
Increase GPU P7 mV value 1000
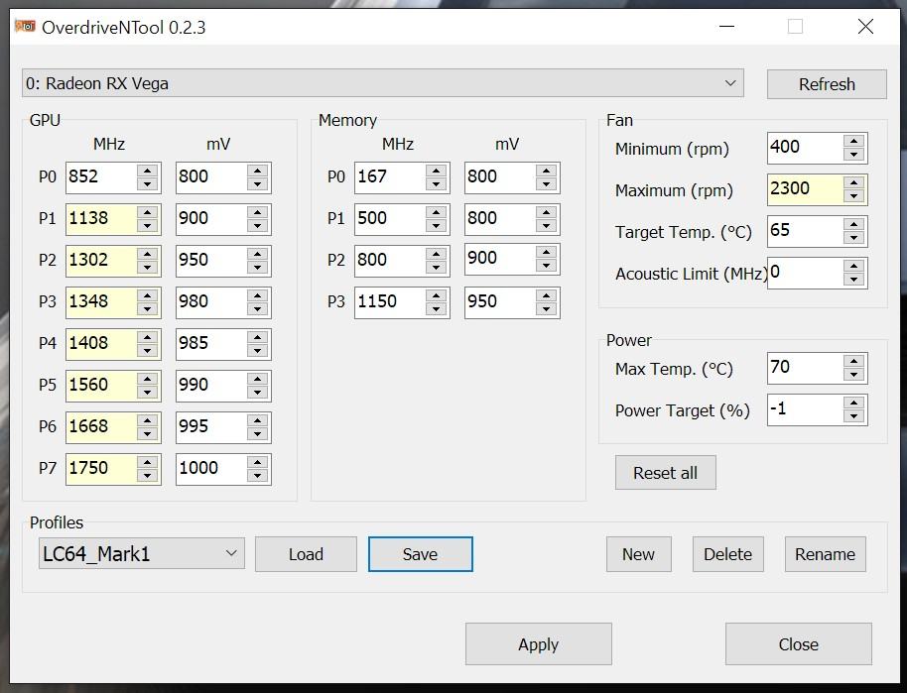pos(257,462)
